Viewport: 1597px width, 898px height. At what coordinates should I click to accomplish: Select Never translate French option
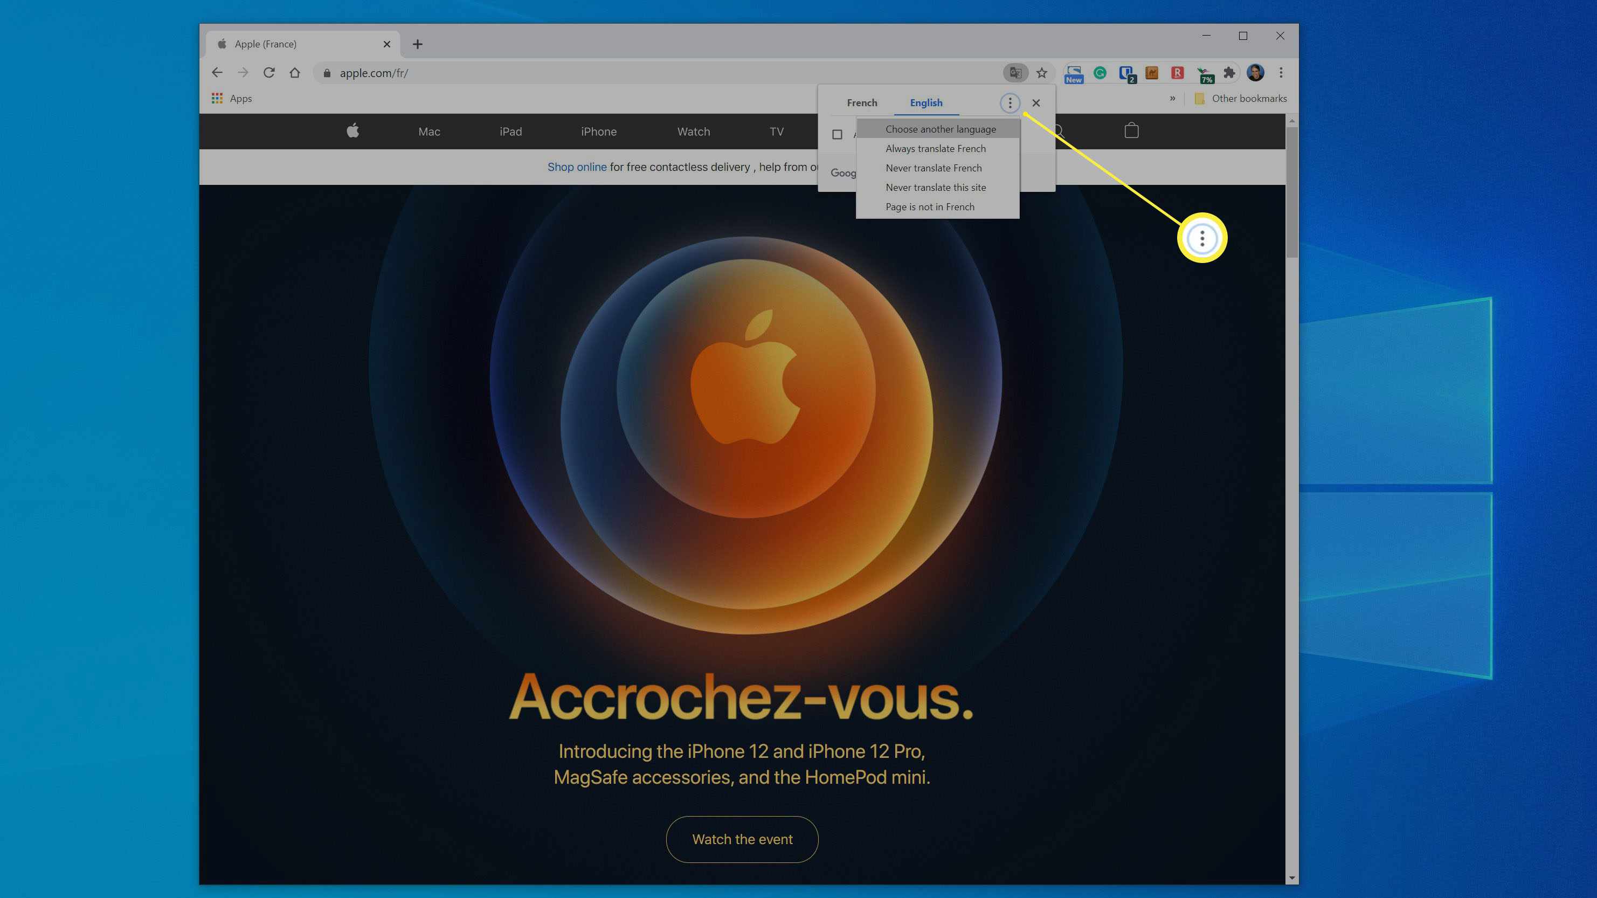(x=932, y=168)
